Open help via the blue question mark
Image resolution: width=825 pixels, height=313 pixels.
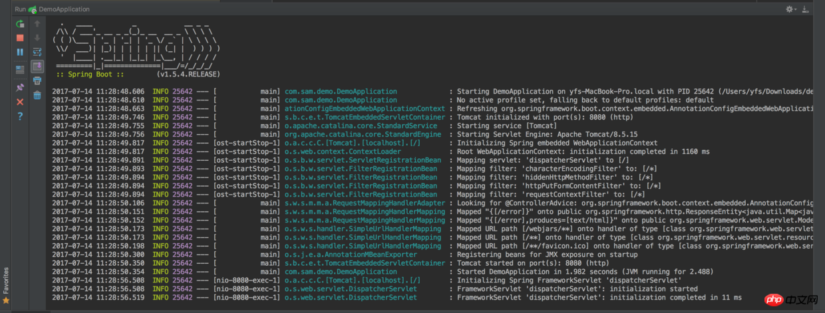pos(20,116)
